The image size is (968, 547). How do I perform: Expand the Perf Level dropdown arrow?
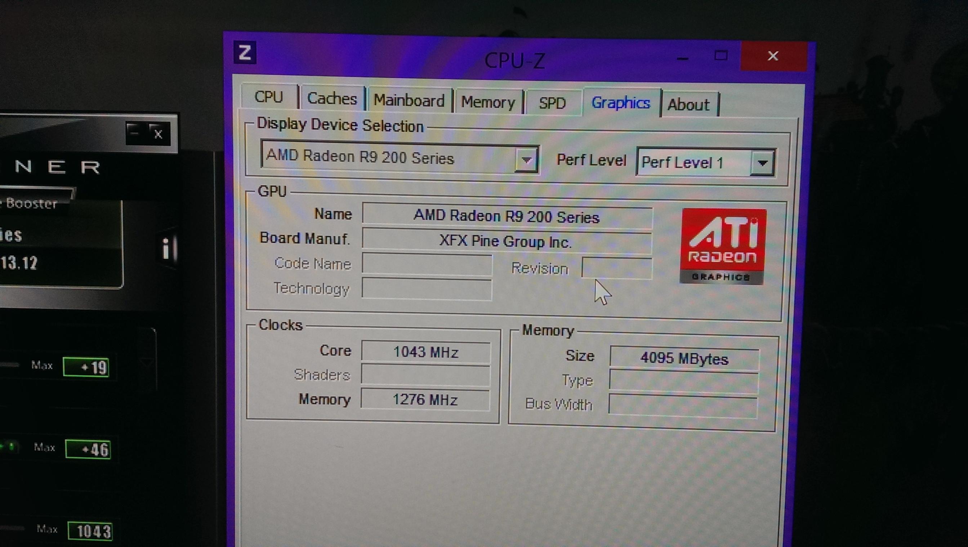point(762,163)
